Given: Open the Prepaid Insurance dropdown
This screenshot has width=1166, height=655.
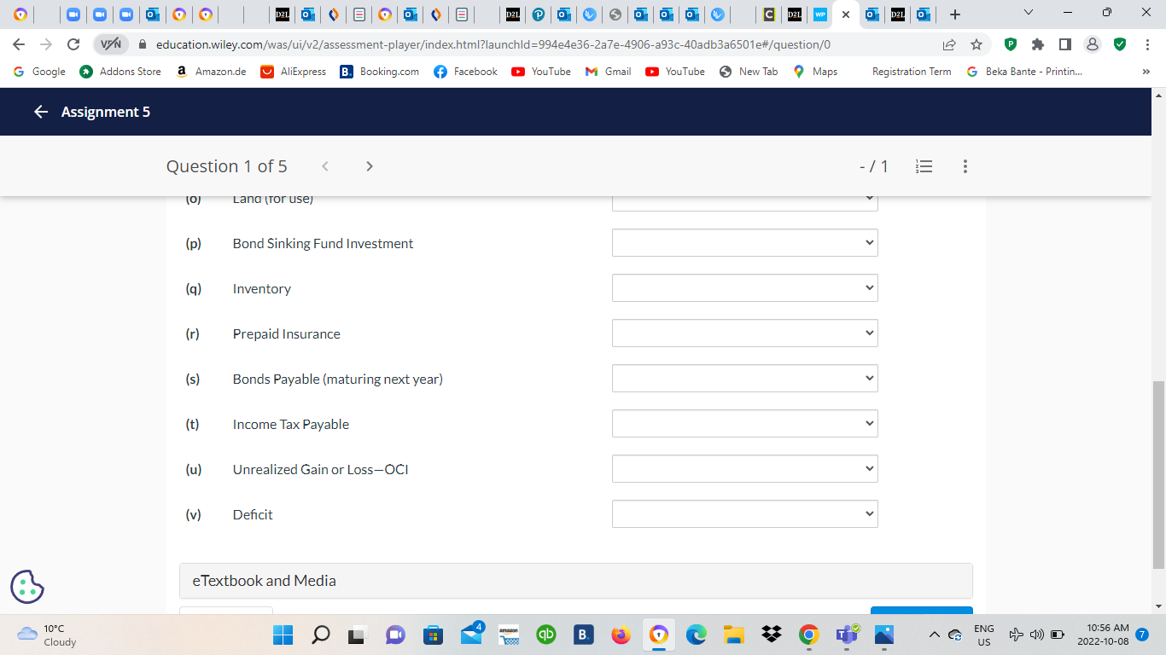Looking at the screenshot, I should pos(745,333).
